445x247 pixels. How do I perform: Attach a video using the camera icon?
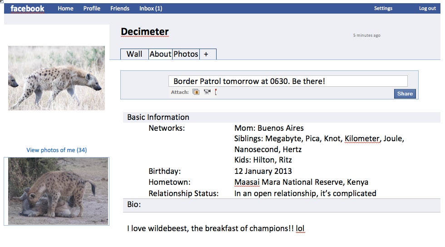[x=207, y=92]
